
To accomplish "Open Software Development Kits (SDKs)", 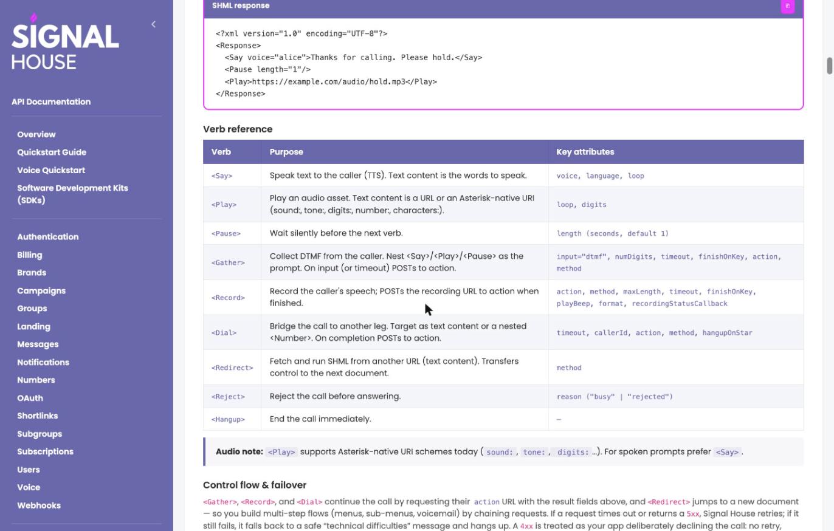I will tap(73, 194).
